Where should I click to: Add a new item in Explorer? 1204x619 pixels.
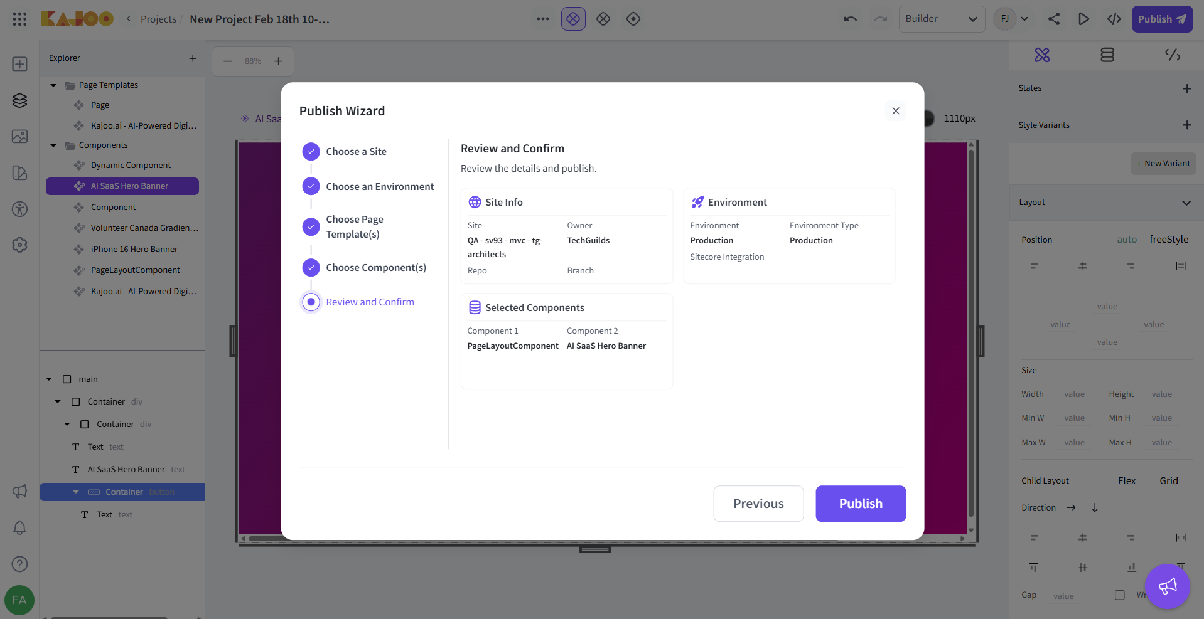193,58
